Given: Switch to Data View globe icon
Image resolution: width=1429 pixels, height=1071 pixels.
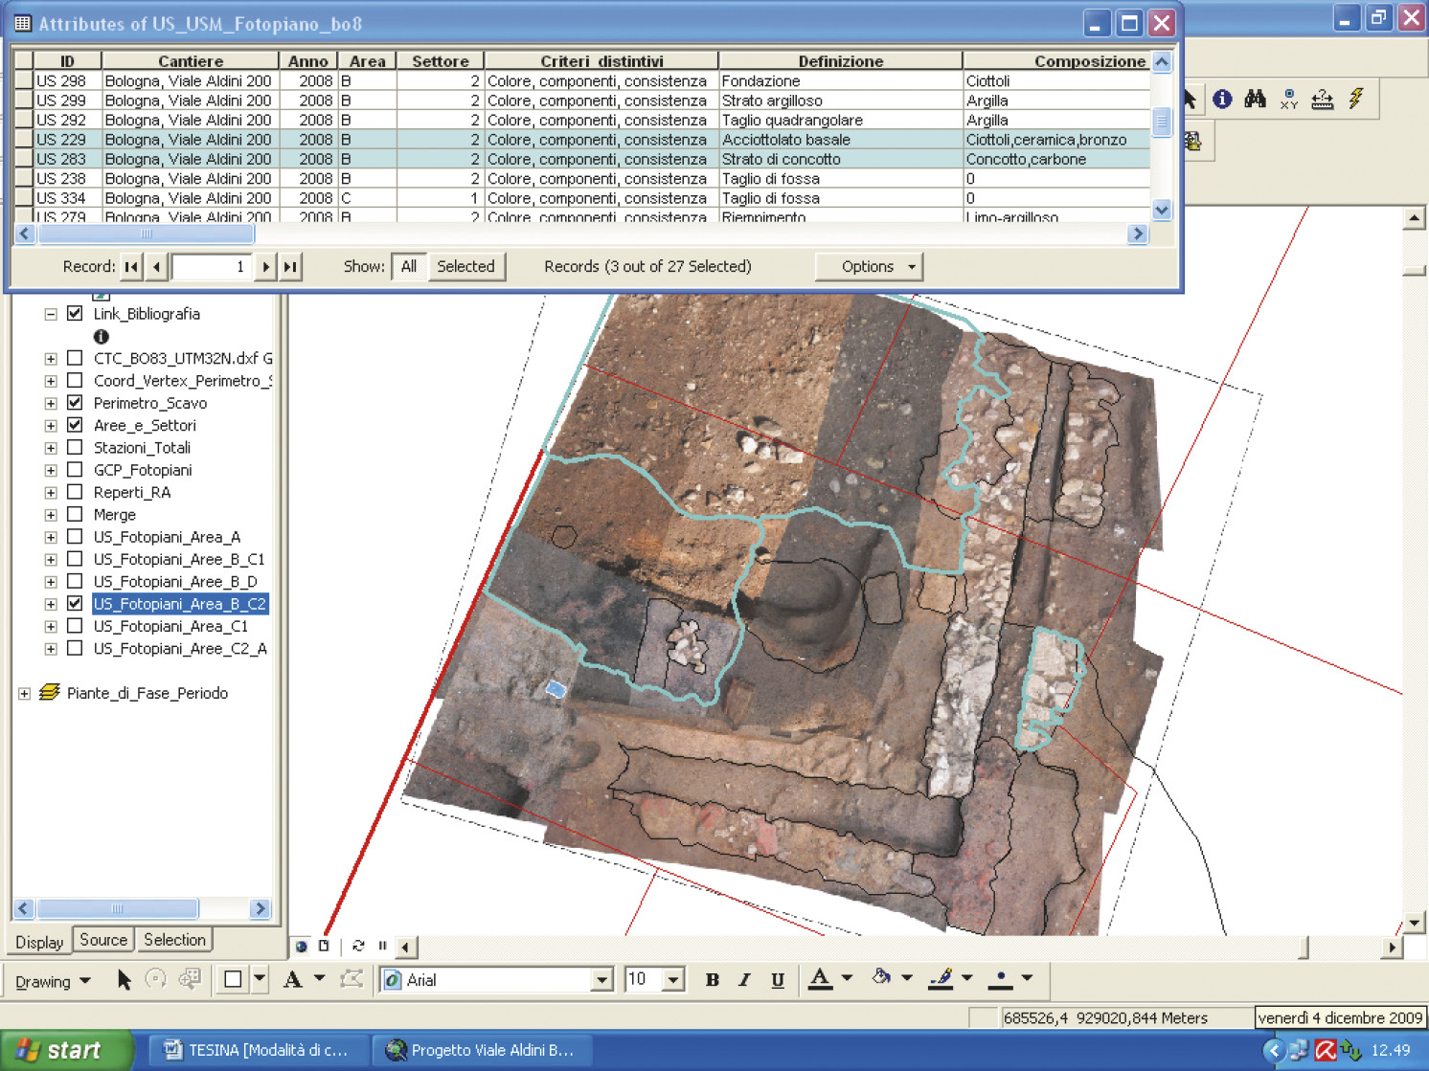Looking at the screenshot, I should (302, 947).
